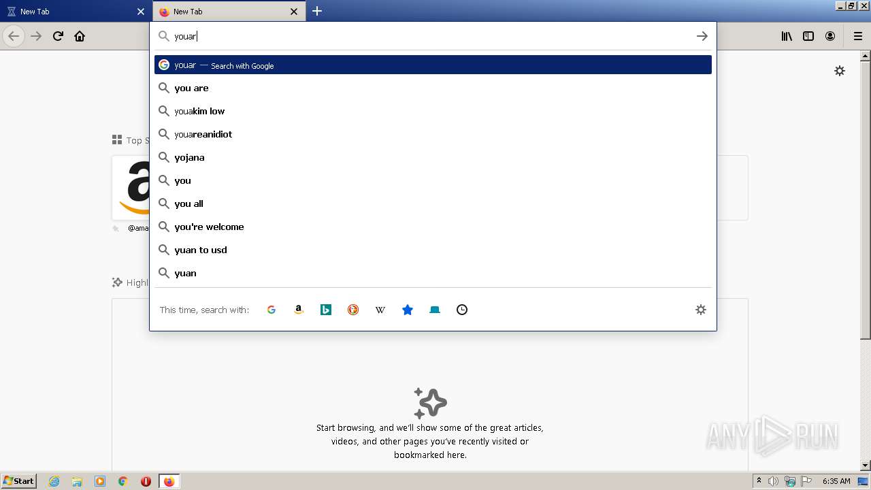Search this time with Amazon

click(x=299, y=310)
